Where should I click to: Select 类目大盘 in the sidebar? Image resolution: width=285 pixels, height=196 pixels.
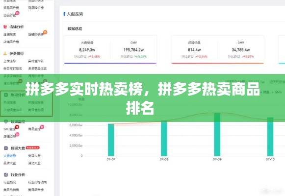[34, 156]
